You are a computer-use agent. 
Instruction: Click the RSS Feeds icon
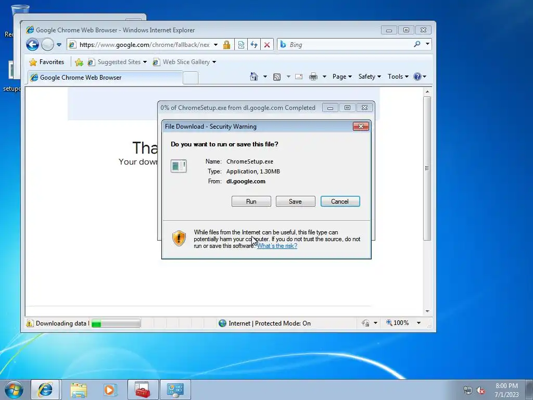coord(277,77)
